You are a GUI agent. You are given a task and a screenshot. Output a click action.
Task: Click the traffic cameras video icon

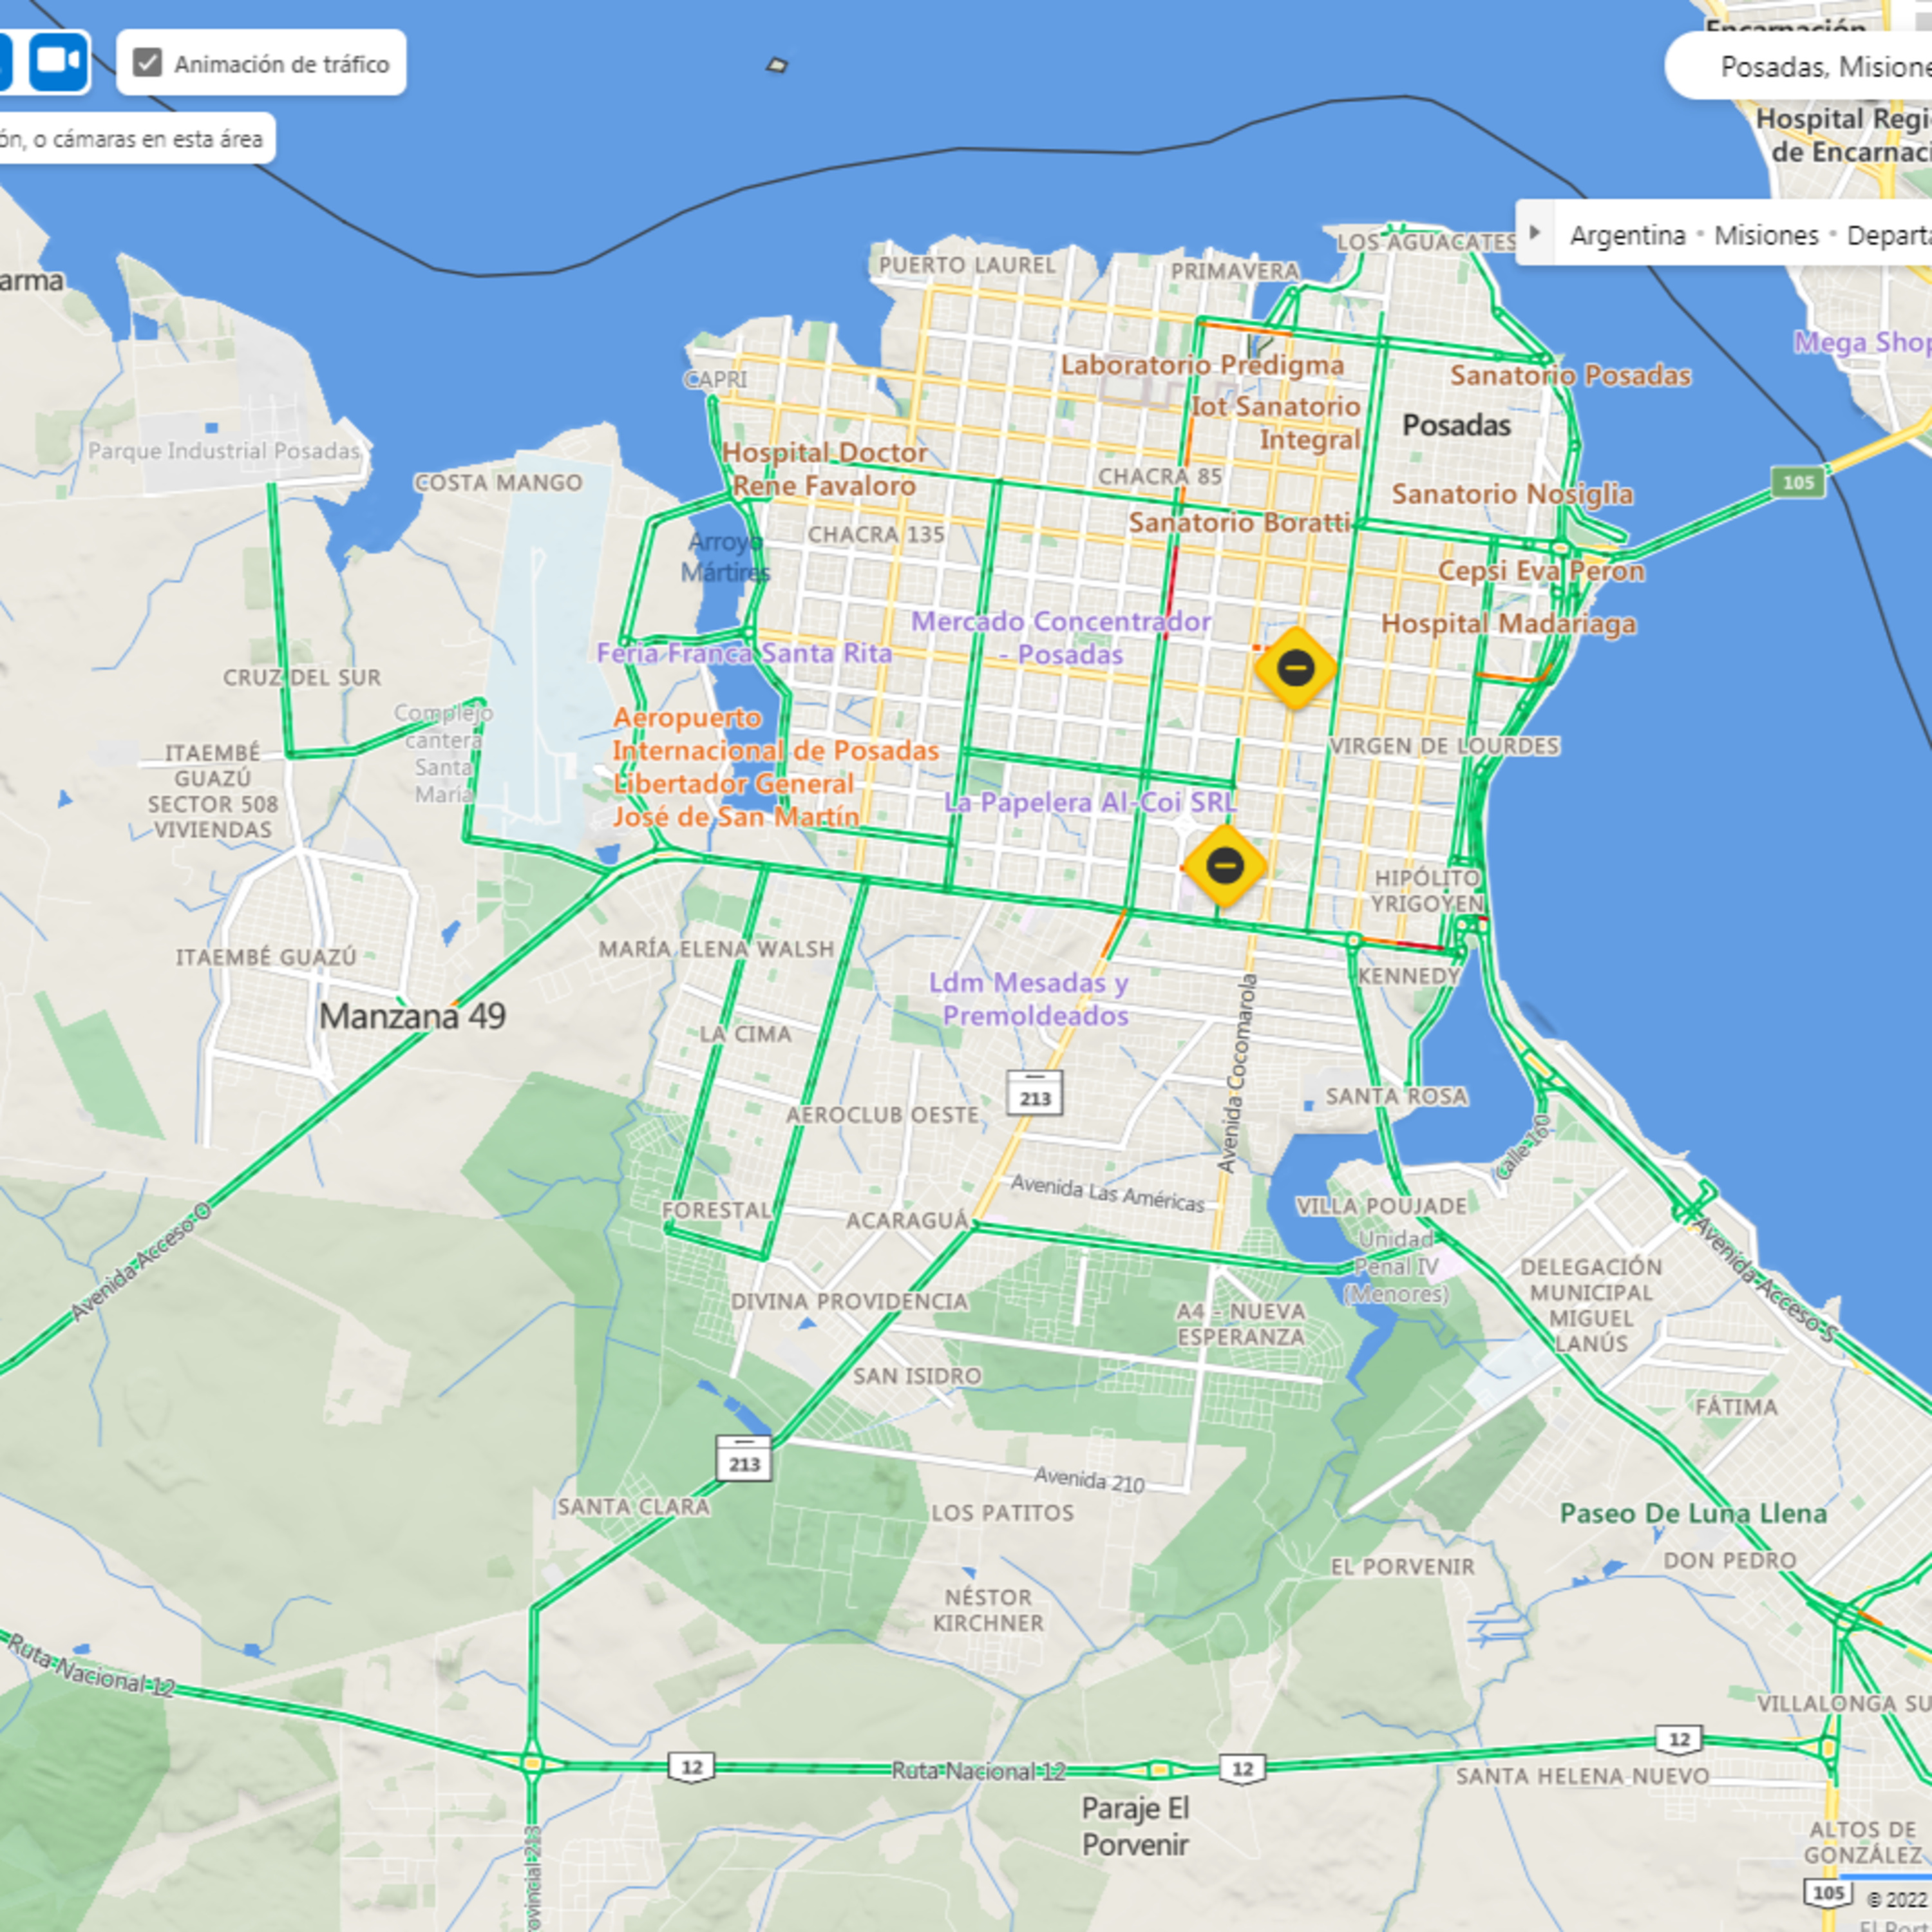point(58,62)
